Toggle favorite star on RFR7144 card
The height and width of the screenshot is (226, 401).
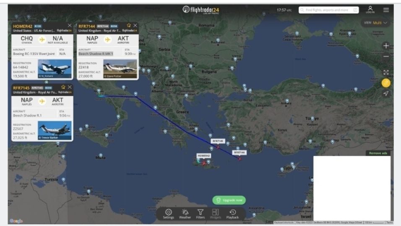tap(129, 25)
